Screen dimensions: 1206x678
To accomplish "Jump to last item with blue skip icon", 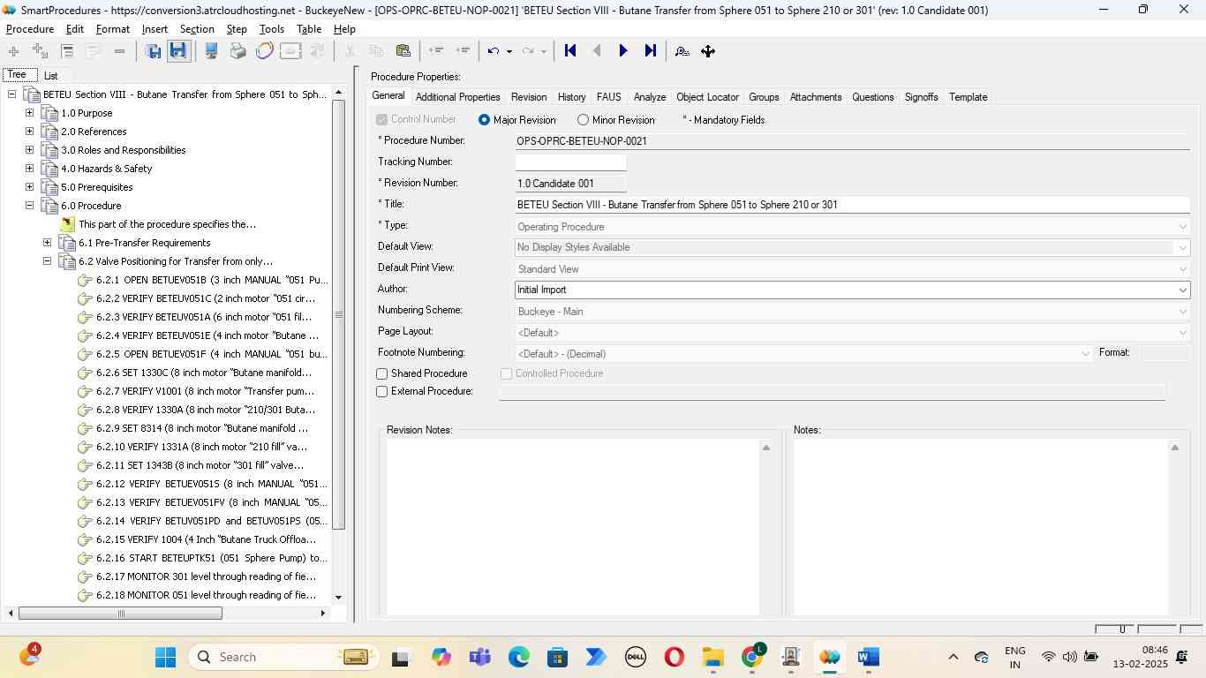I will [651, 50].
